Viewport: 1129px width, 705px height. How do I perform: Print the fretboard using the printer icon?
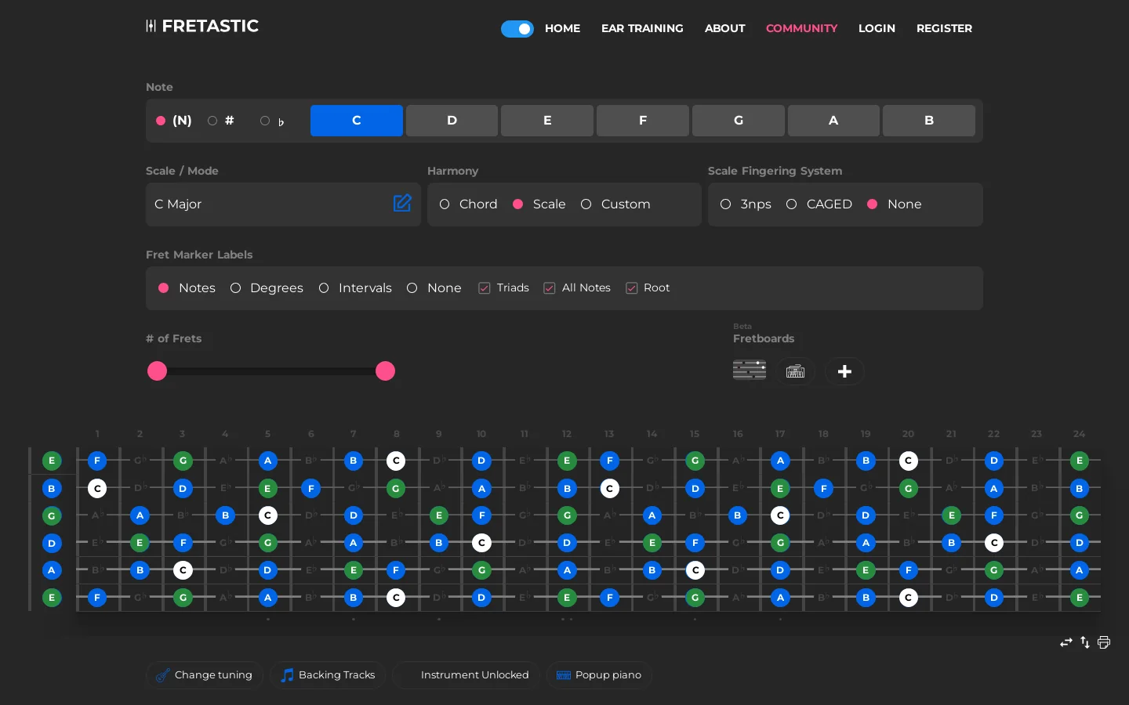1104,642
